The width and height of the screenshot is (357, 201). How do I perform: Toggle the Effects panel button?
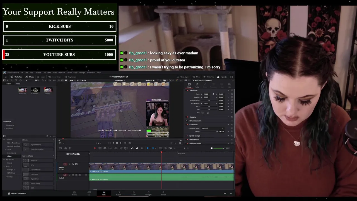pos(30,77)
